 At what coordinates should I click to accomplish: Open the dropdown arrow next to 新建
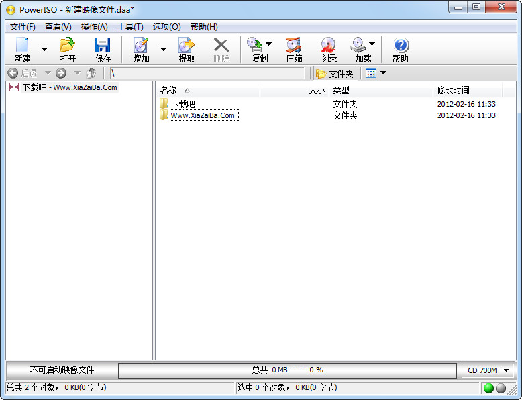(x=44, y=49)
